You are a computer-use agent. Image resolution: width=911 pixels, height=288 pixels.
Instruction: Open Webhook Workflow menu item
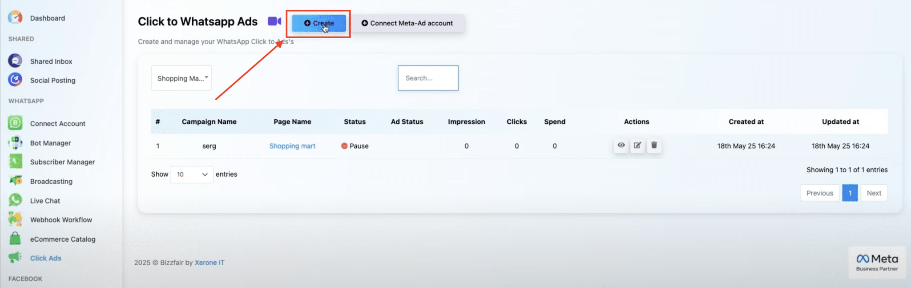(x=61, y=220)
